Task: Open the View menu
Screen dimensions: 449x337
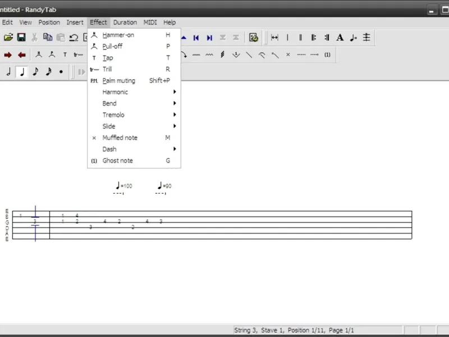Action: pos(25,22)
